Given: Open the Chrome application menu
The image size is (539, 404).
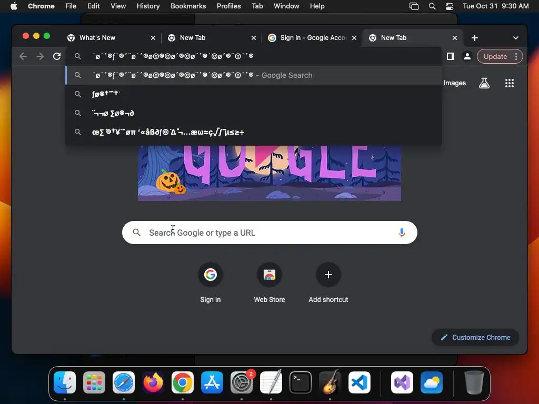Looking at the screenshot, I should point(41,6).
